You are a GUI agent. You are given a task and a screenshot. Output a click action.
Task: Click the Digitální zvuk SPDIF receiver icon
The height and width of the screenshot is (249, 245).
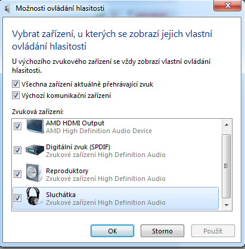pos(35,150)
